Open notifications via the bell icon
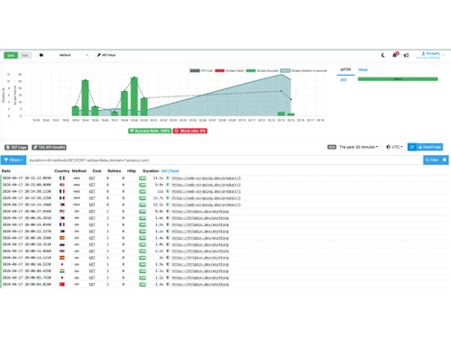This screenshot has width=451, height=338. click(394, 55)
